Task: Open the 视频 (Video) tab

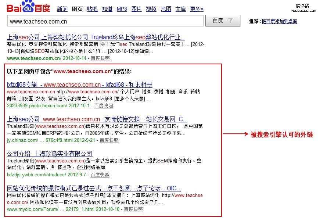Action: [151, 9]
